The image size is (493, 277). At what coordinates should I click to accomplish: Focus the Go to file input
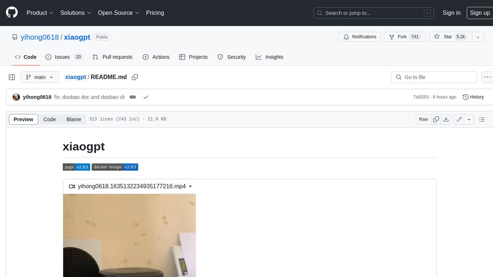[434, 77]
